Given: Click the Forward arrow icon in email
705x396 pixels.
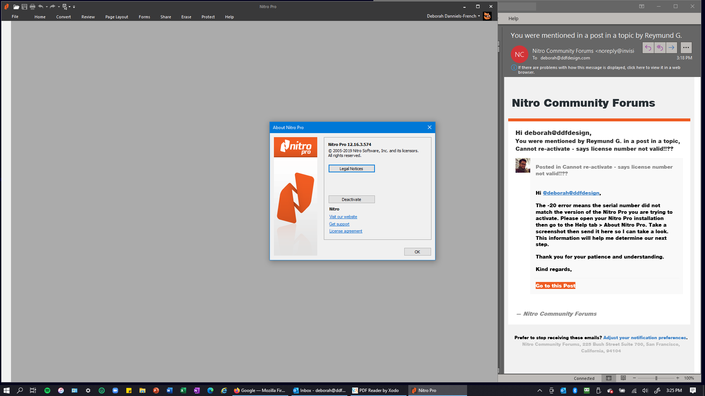Looking at the screenshot, I should pyautogui.click(x=671, y=48).
